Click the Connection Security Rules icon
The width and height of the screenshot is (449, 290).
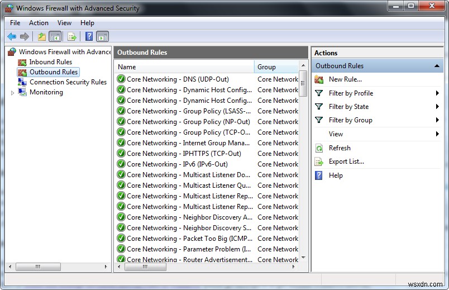coord(22,82)
